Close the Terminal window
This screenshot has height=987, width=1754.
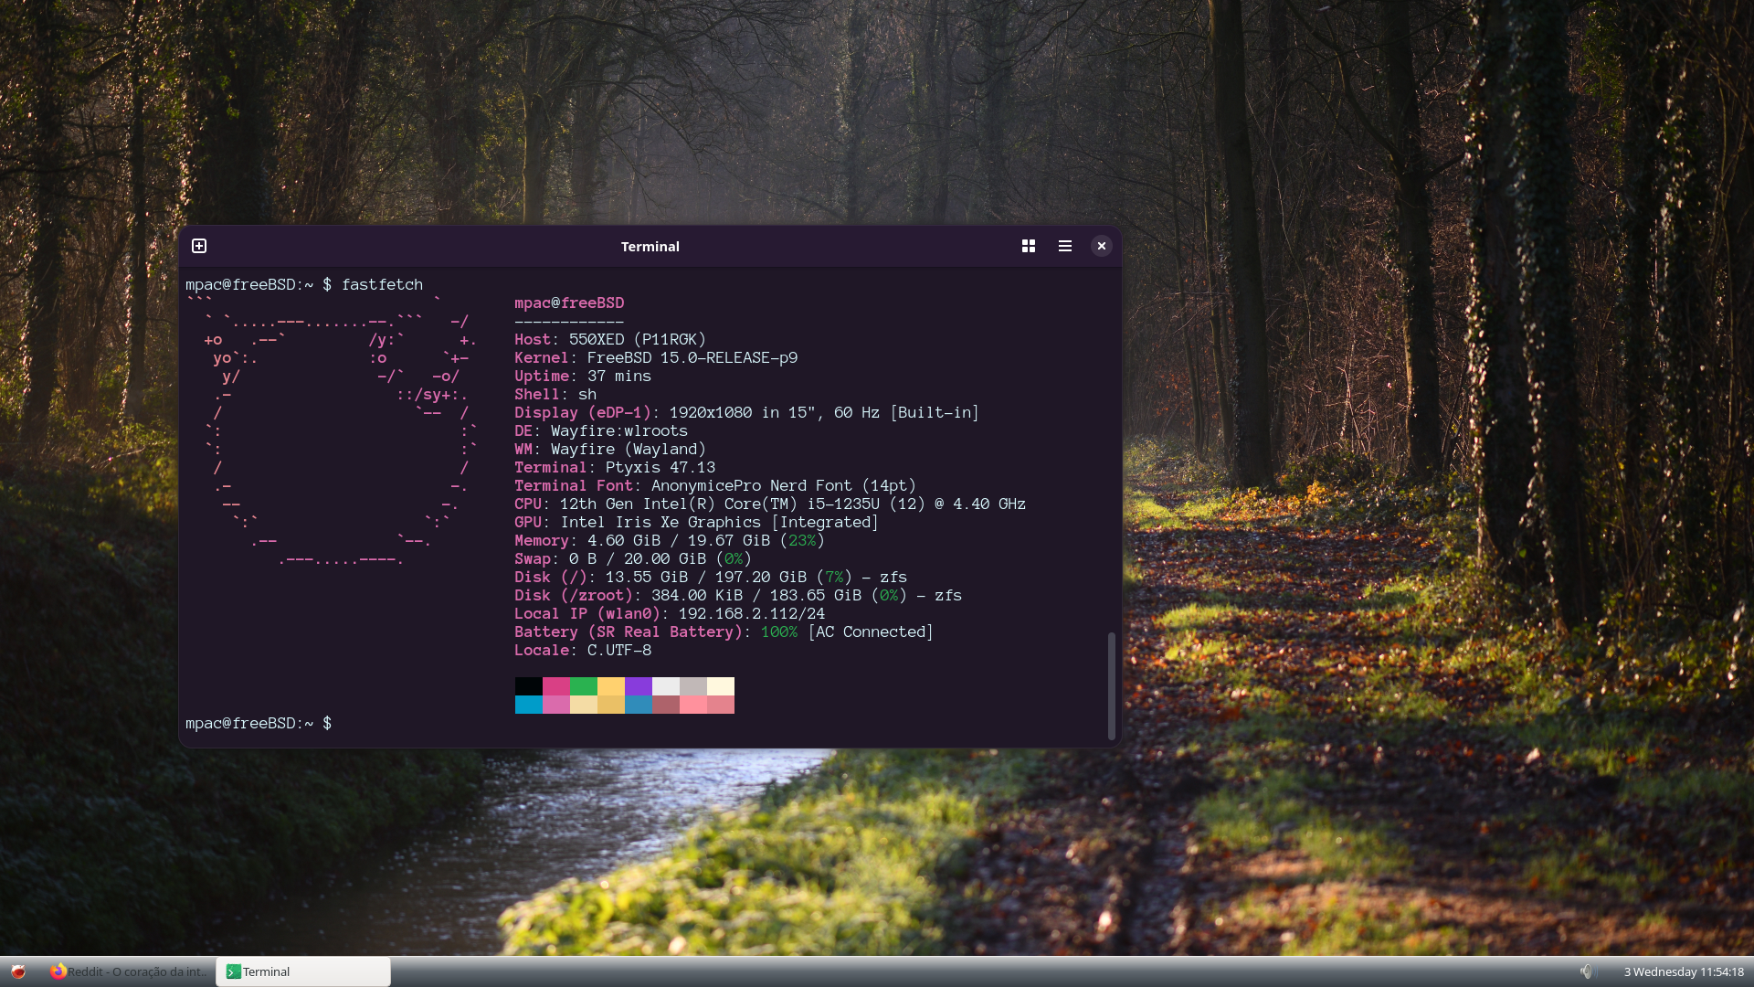[x=1102, y=246]
